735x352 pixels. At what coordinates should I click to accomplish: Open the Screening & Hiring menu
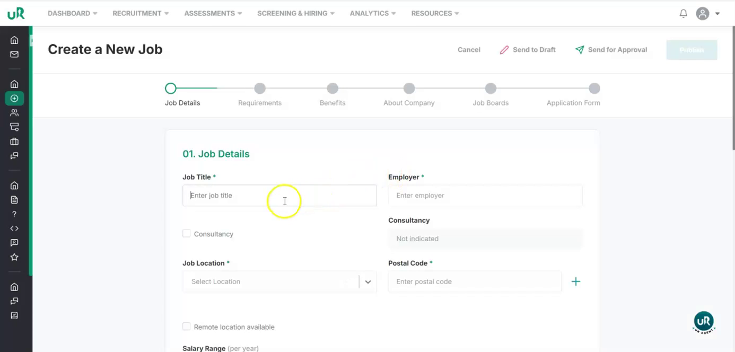click(x=295, y=13)
